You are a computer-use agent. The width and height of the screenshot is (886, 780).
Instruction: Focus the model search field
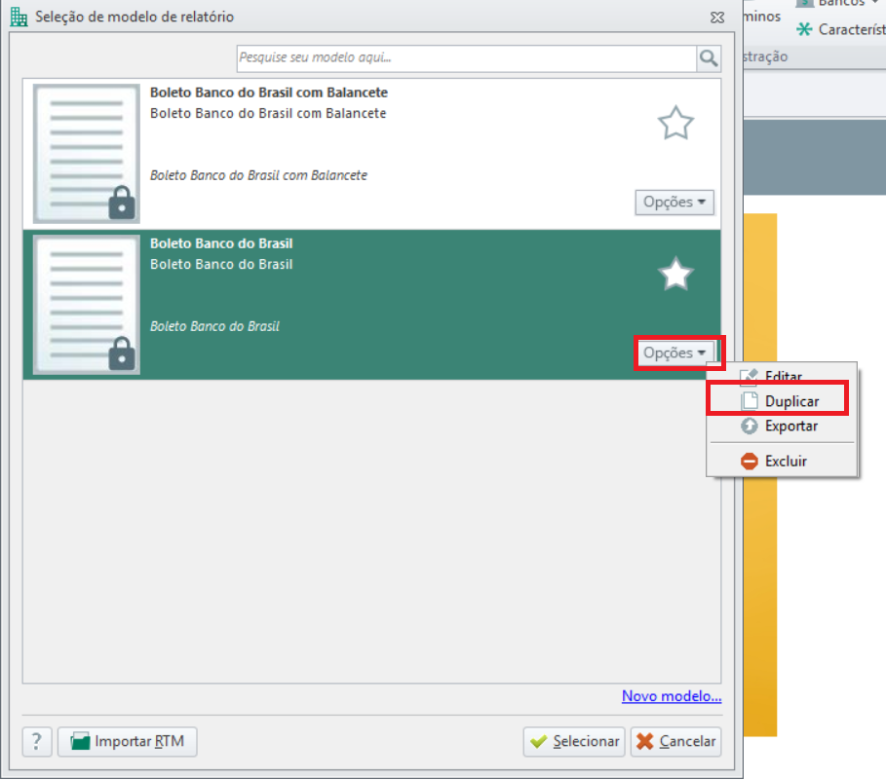pos(467,58)
